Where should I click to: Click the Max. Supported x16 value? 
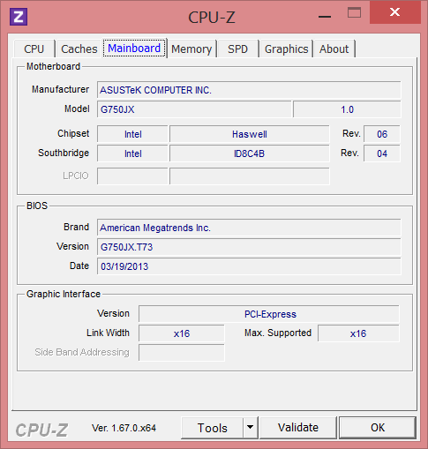[x=358, y=333]
